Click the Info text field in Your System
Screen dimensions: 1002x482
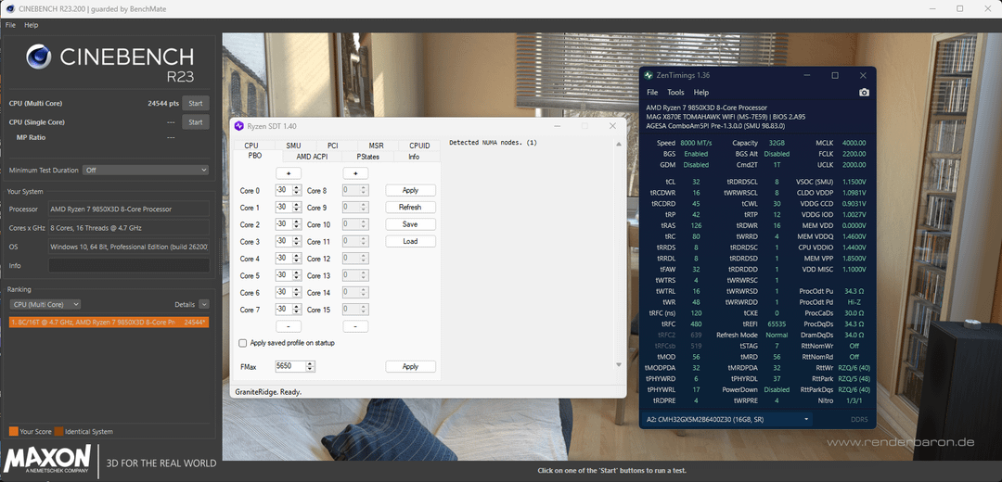pyautogui.click(x=128, y=265)
